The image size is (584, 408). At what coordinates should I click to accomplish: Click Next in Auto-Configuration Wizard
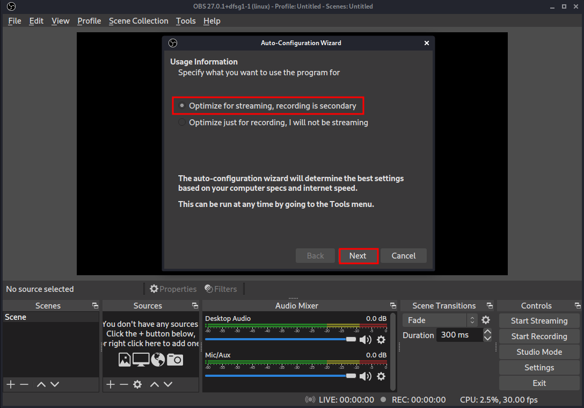358,256
